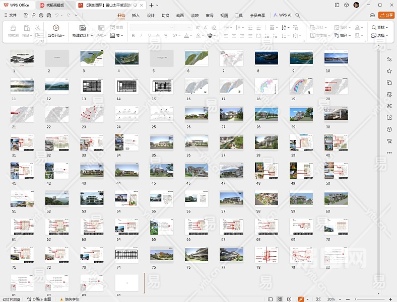Start slideshow from the orange status bar button
Viewport: 397px width, 302px height.
(301, 299)
